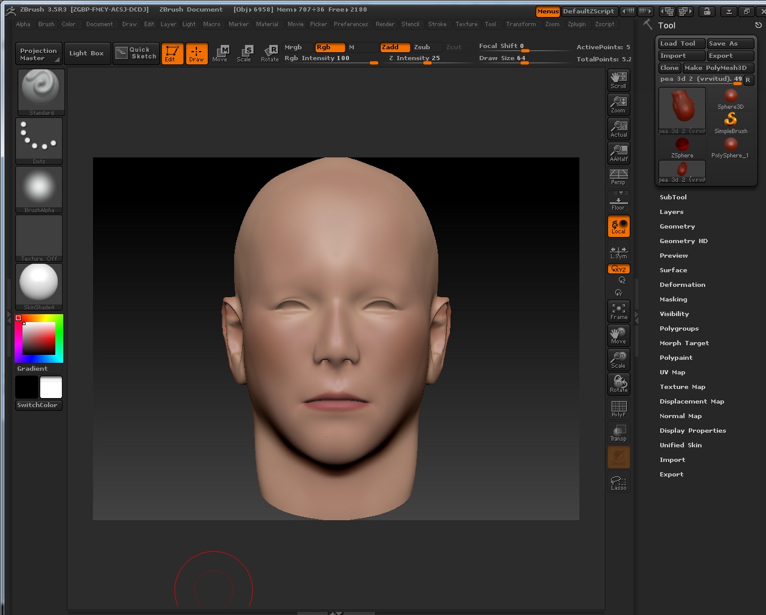
Task: Click the Make PolyMesh3D button
Action: tap(718, 67)
